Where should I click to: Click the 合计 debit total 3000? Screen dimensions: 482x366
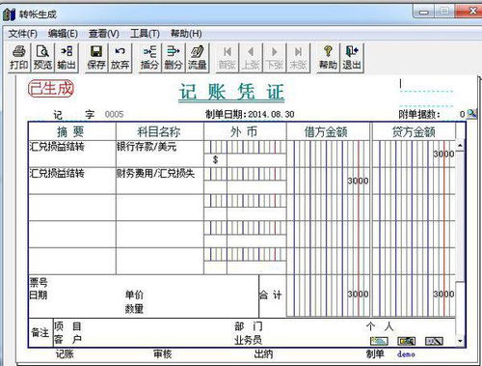point(358,294)
